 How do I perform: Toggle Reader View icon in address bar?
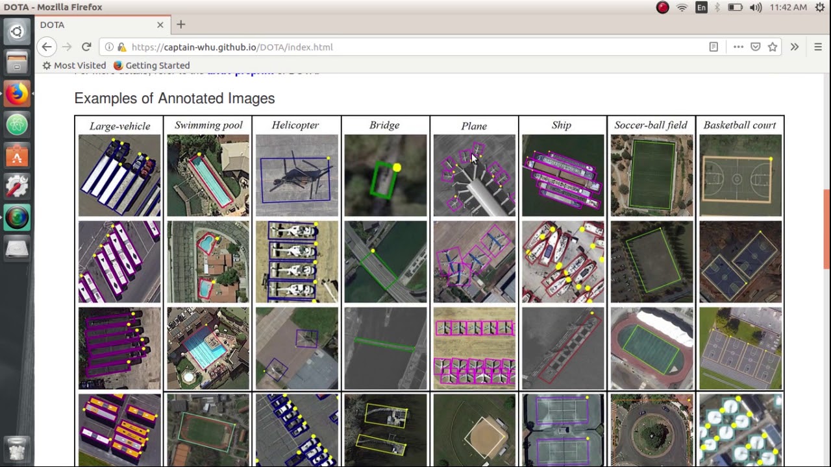[x=713, y=47]
